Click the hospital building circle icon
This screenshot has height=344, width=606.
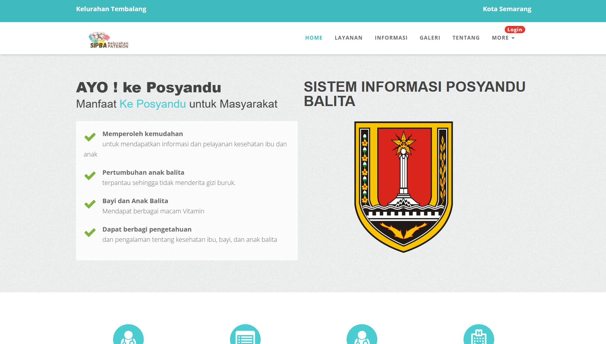pyautogui.click(x=479, y=334)
